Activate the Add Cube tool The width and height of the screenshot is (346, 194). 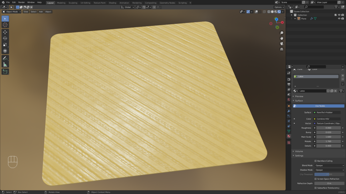[x=5, y=72]
